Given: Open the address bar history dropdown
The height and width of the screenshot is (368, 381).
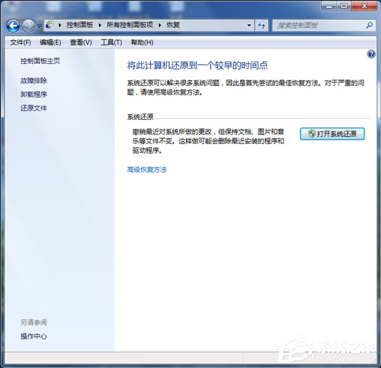Looking at the screenshot, I should click(x=249, y=25).
